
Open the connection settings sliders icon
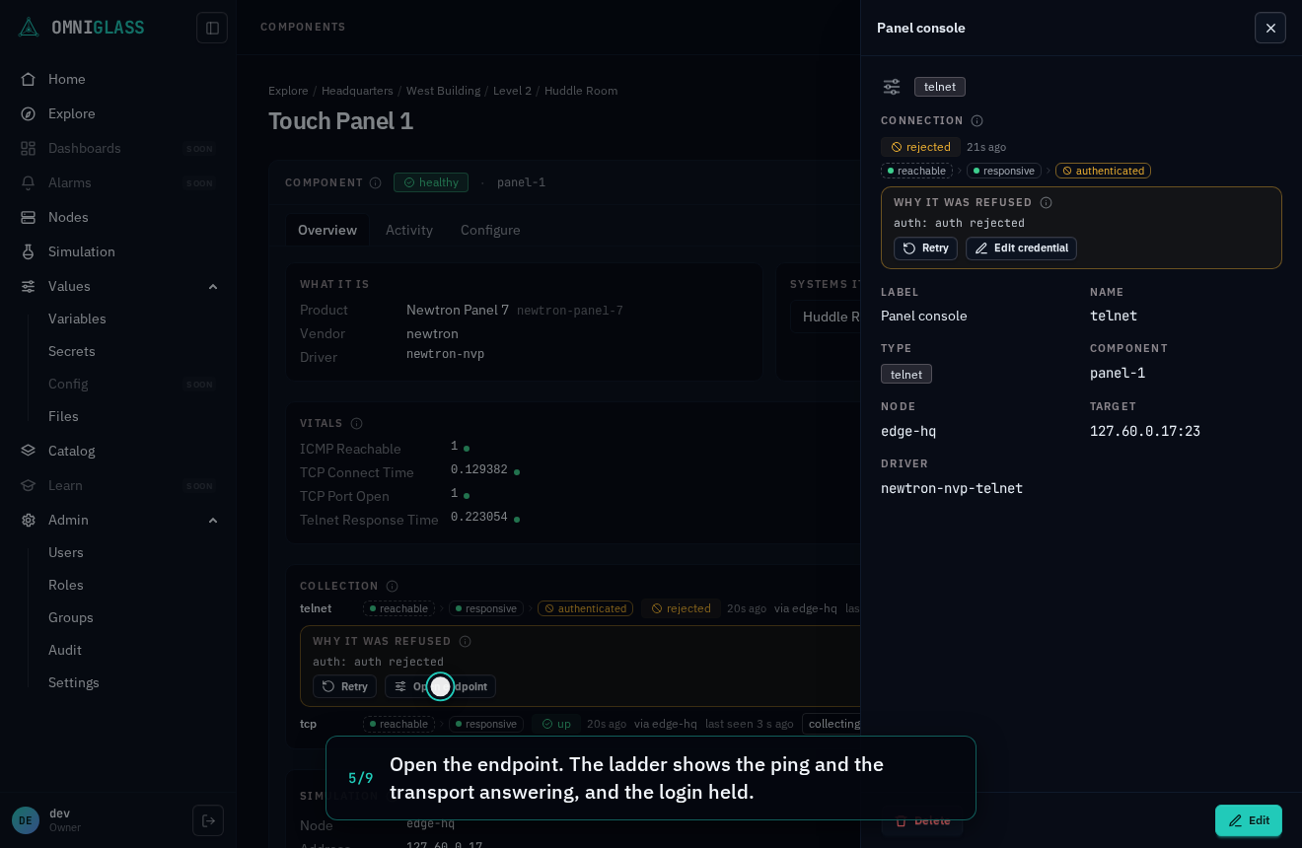coord(892,87)
